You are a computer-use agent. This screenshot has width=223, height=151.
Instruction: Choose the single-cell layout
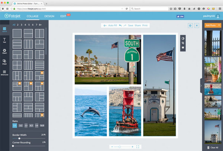(17, 33)
